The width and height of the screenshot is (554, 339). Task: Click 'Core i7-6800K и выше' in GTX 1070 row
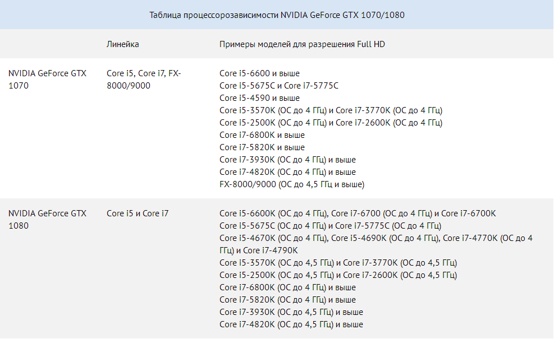pyautogui.click(x=262, y=135)
